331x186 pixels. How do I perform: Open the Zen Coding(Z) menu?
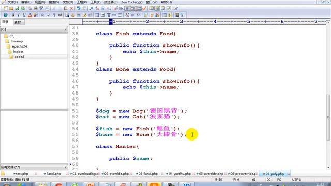coord(132,2)
